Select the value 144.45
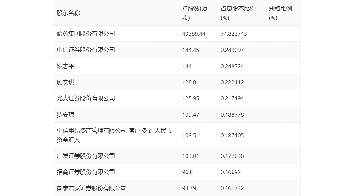The width and height of the screenshot is (354, 196). 191,50
